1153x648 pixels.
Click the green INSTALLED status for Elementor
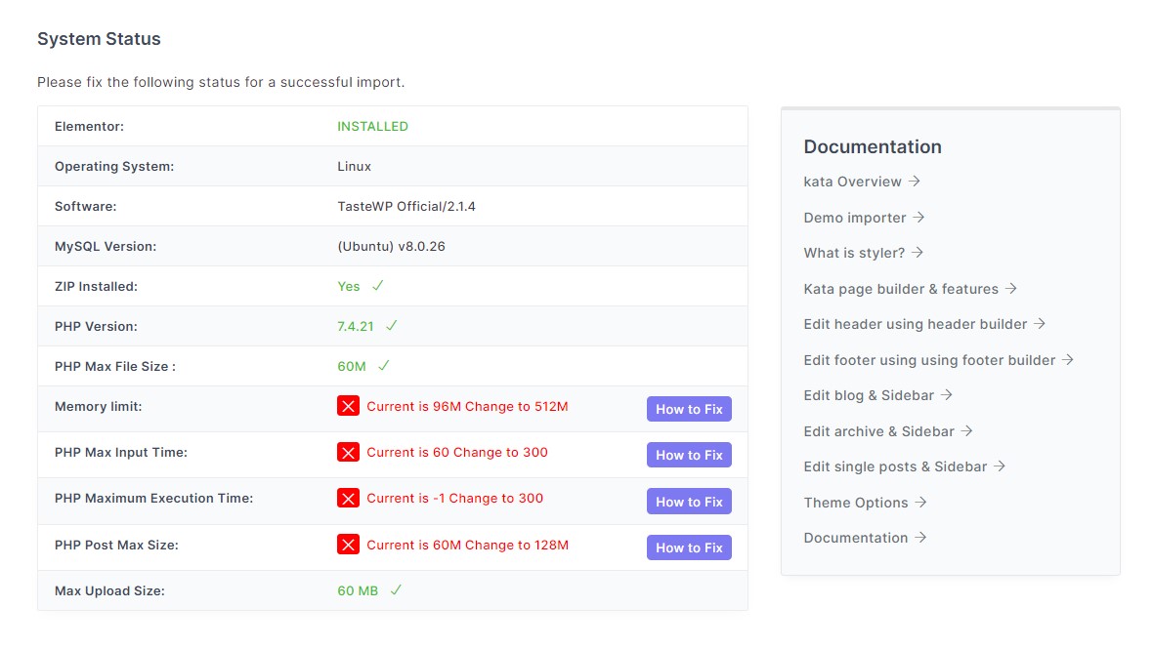tap(372, 126)
